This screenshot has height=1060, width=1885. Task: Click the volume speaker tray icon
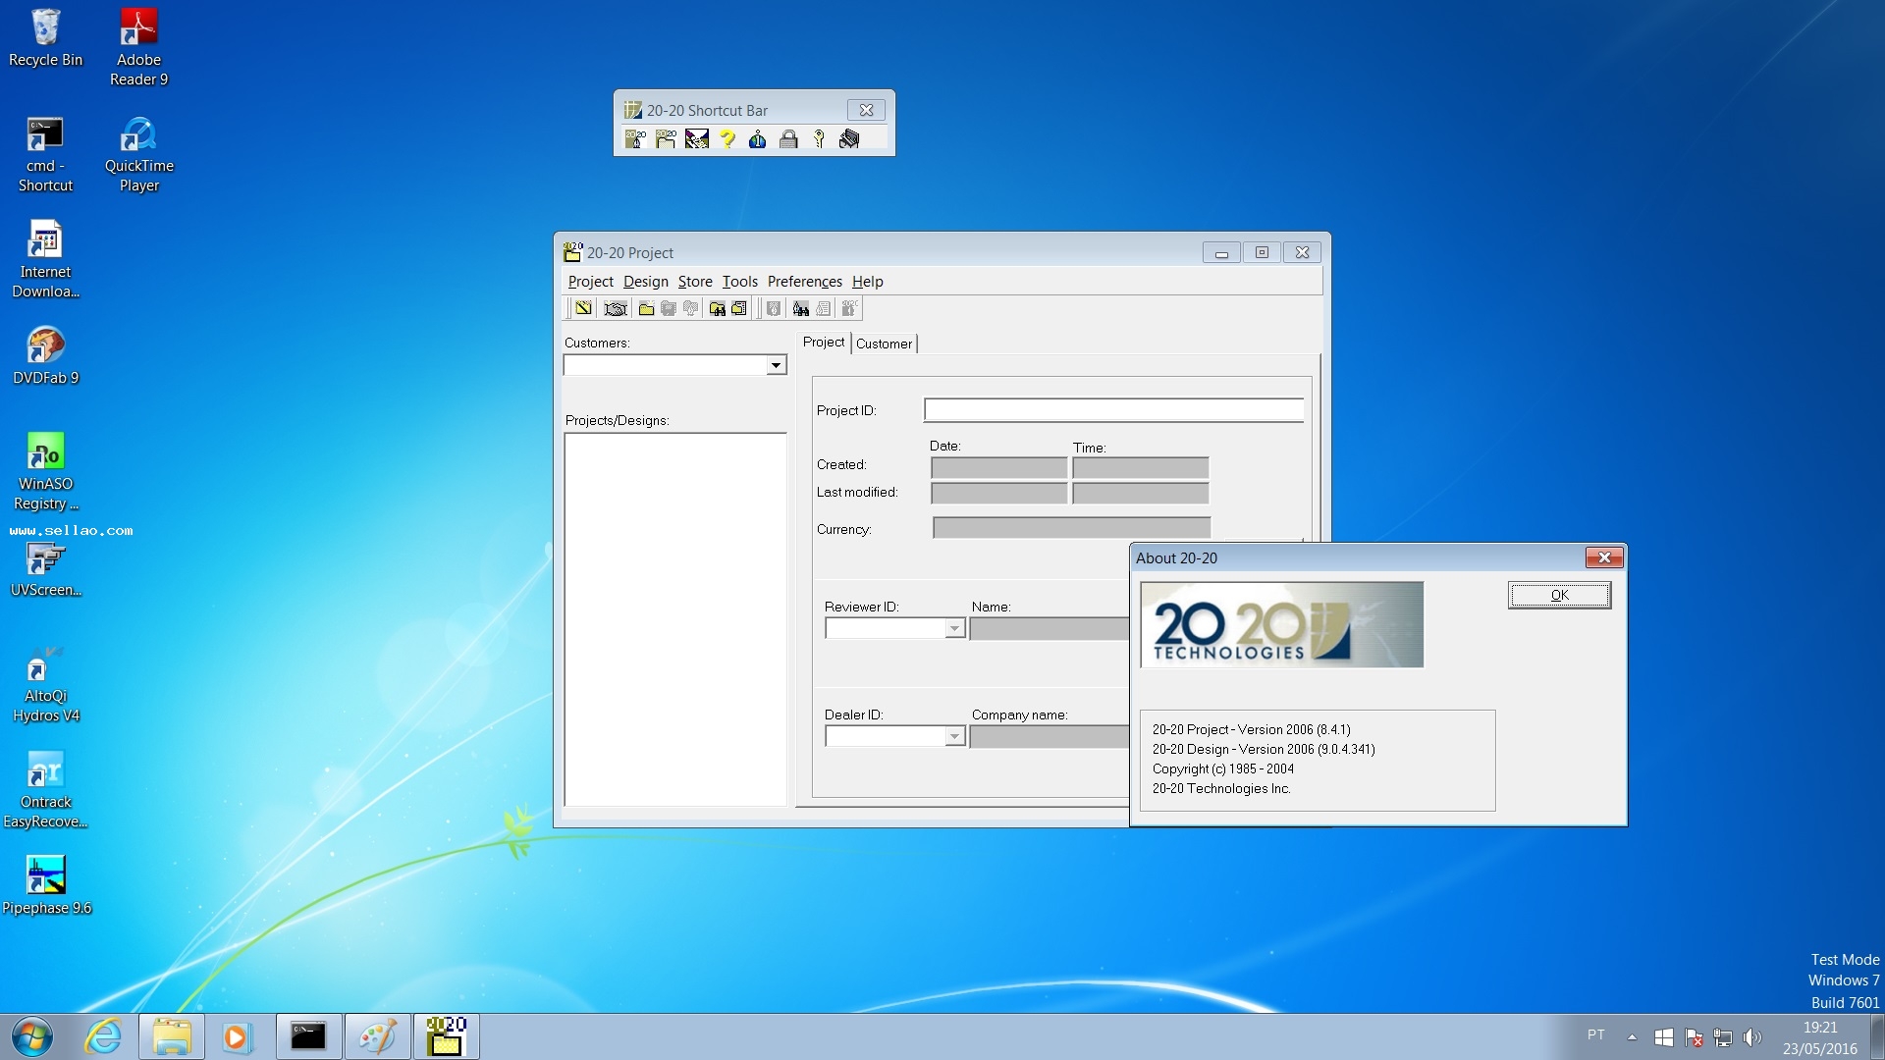pos(1752,1037)
